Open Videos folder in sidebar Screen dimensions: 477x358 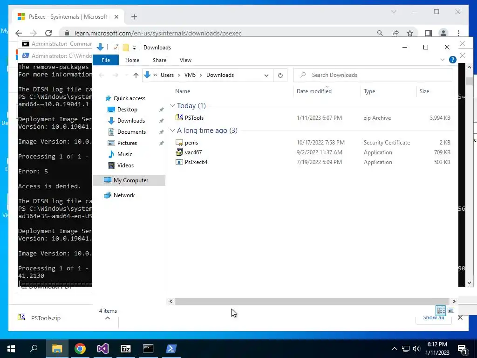coord(125,165)
